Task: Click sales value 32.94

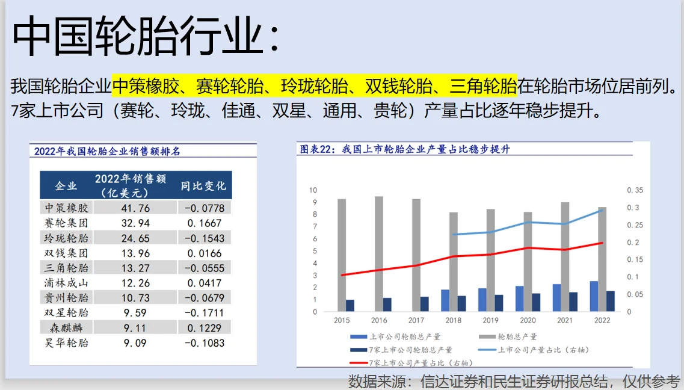Action: click(136, 223)
